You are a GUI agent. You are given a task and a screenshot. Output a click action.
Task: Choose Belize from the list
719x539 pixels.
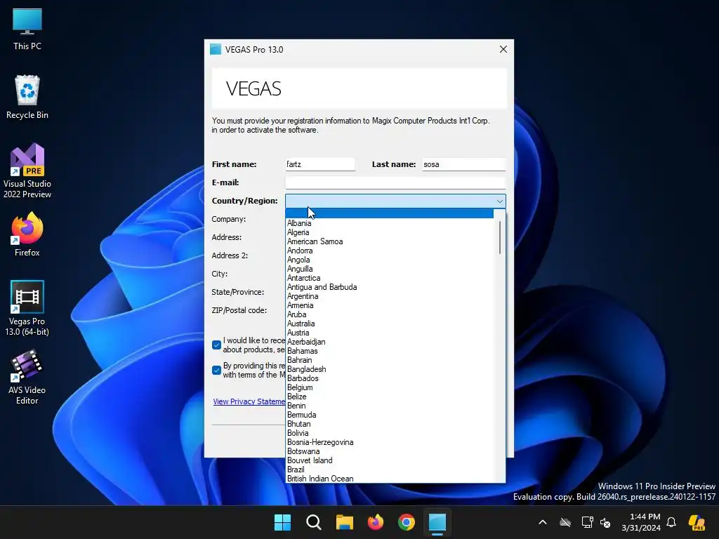[x=389, y=397]
